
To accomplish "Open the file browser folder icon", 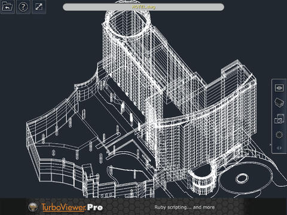I will click(7, 7).
